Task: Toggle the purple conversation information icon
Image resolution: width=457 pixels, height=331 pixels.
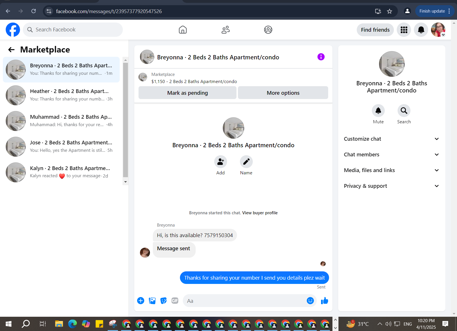Action: click(x=321, y=57)
